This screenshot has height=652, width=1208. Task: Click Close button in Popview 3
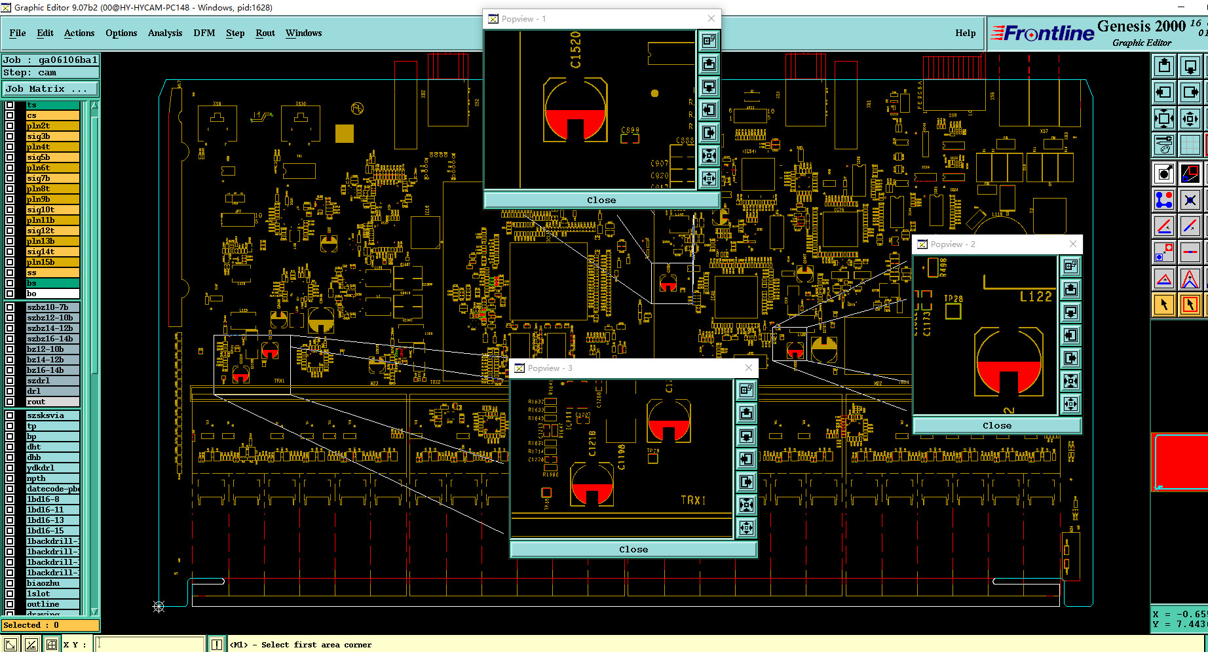click(633, 549)
